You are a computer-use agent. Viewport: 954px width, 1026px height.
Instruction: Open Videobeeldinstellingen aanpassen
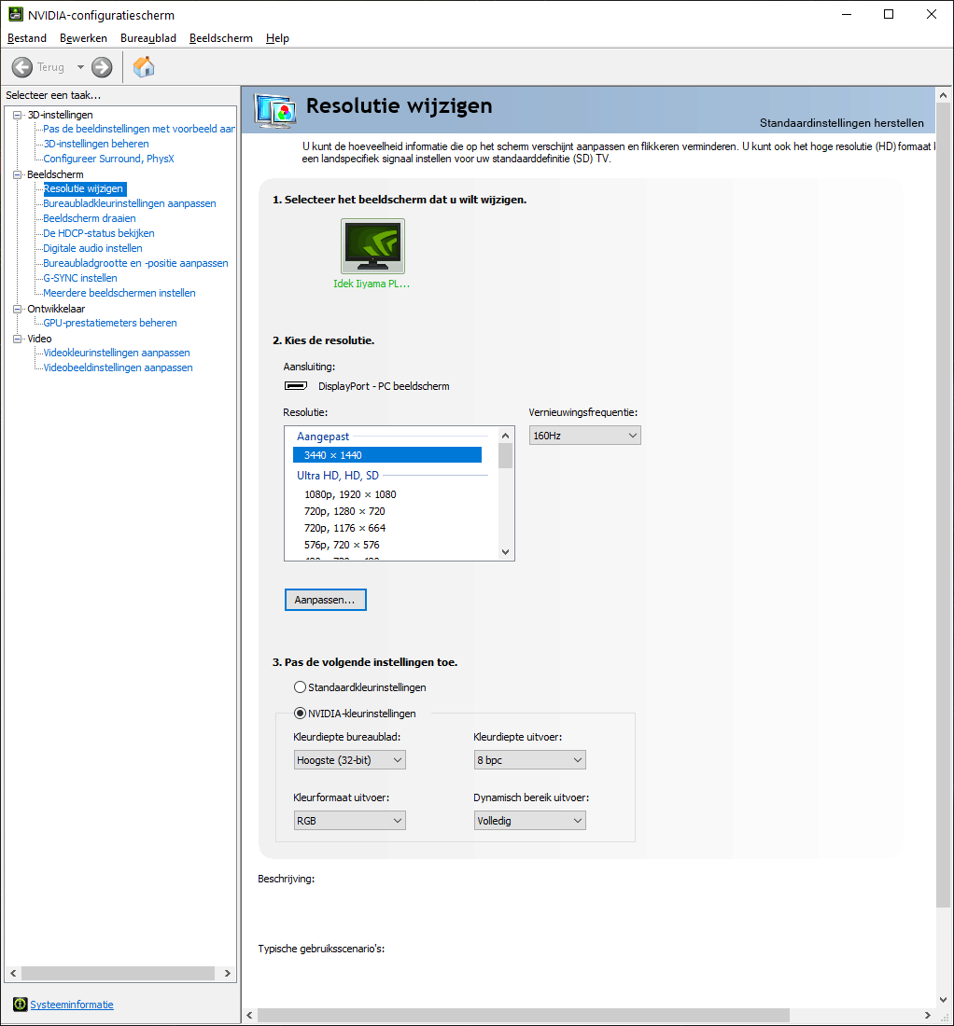point(118,367)
